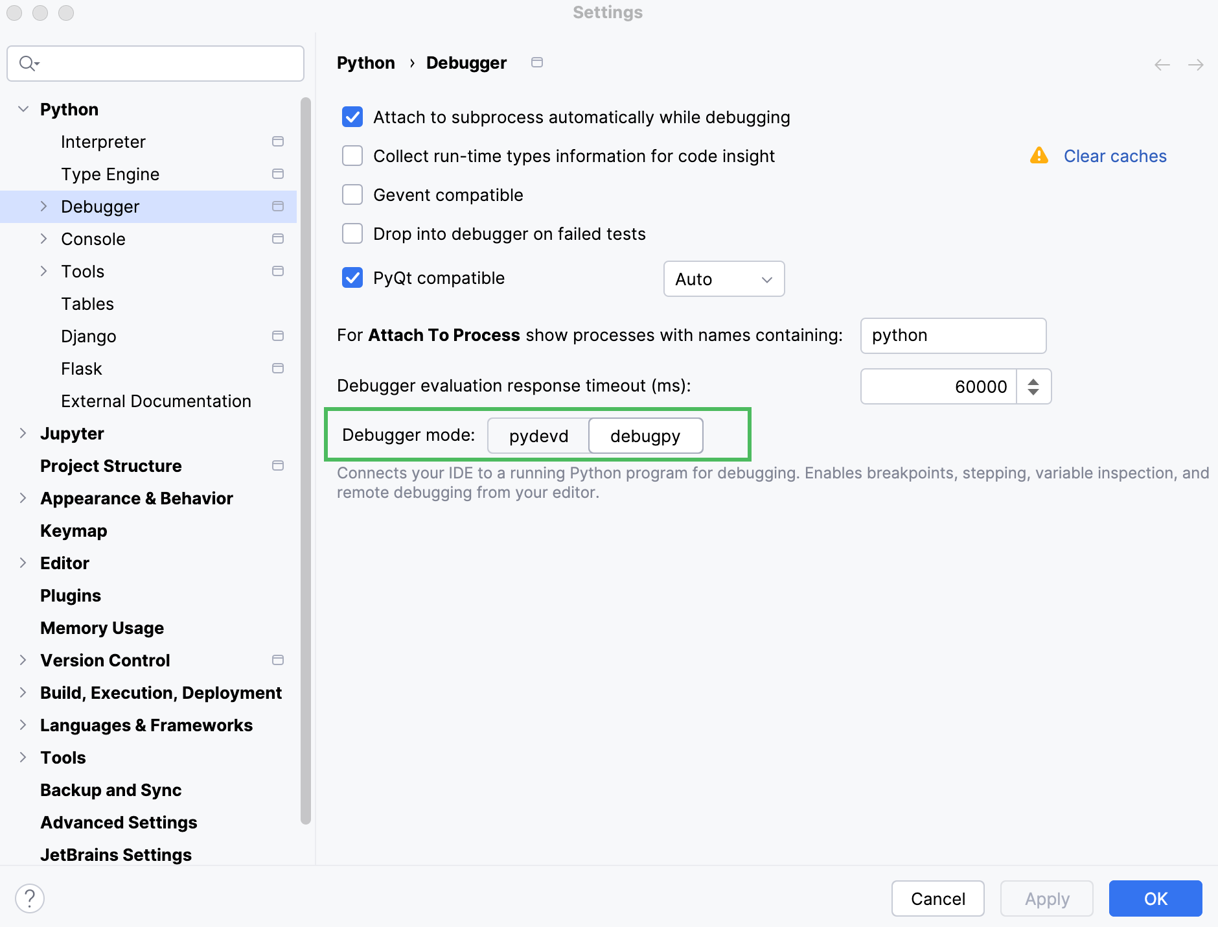Click the process name filter field
The height and width of the screenshot is (927, 1218).
952,336
